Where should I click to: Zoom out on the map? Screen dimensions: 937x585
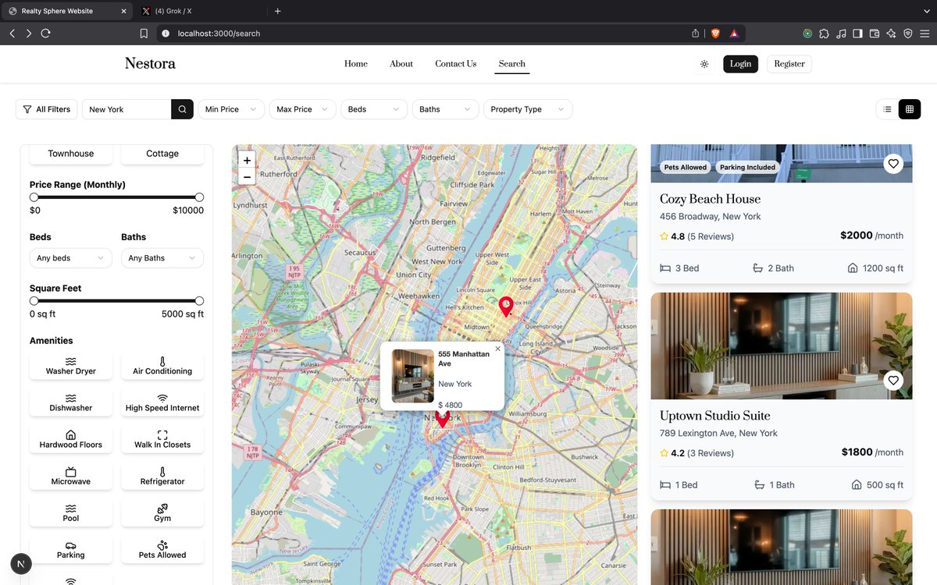point(247,177)
